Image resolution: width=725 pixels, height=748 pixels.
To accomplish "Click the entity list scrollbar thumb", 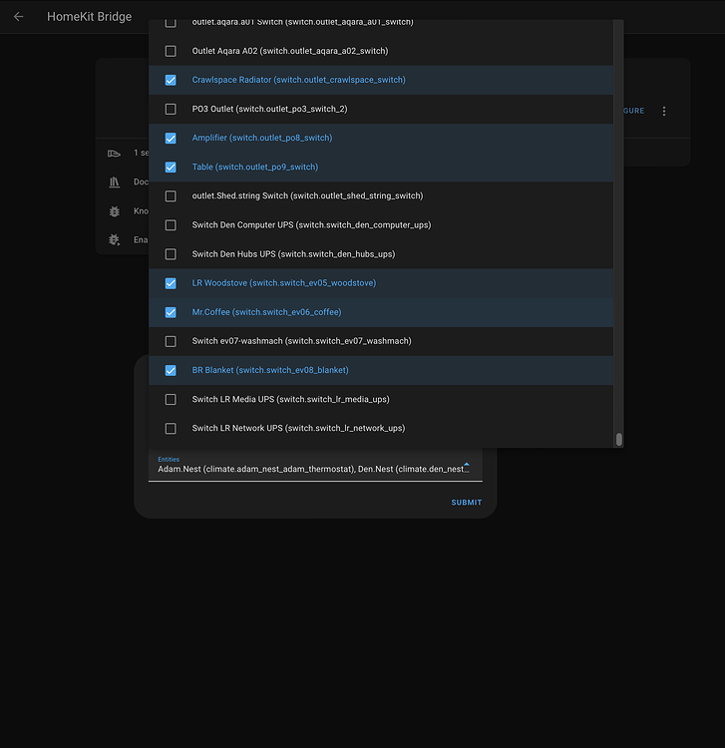I will coord(618,439).
